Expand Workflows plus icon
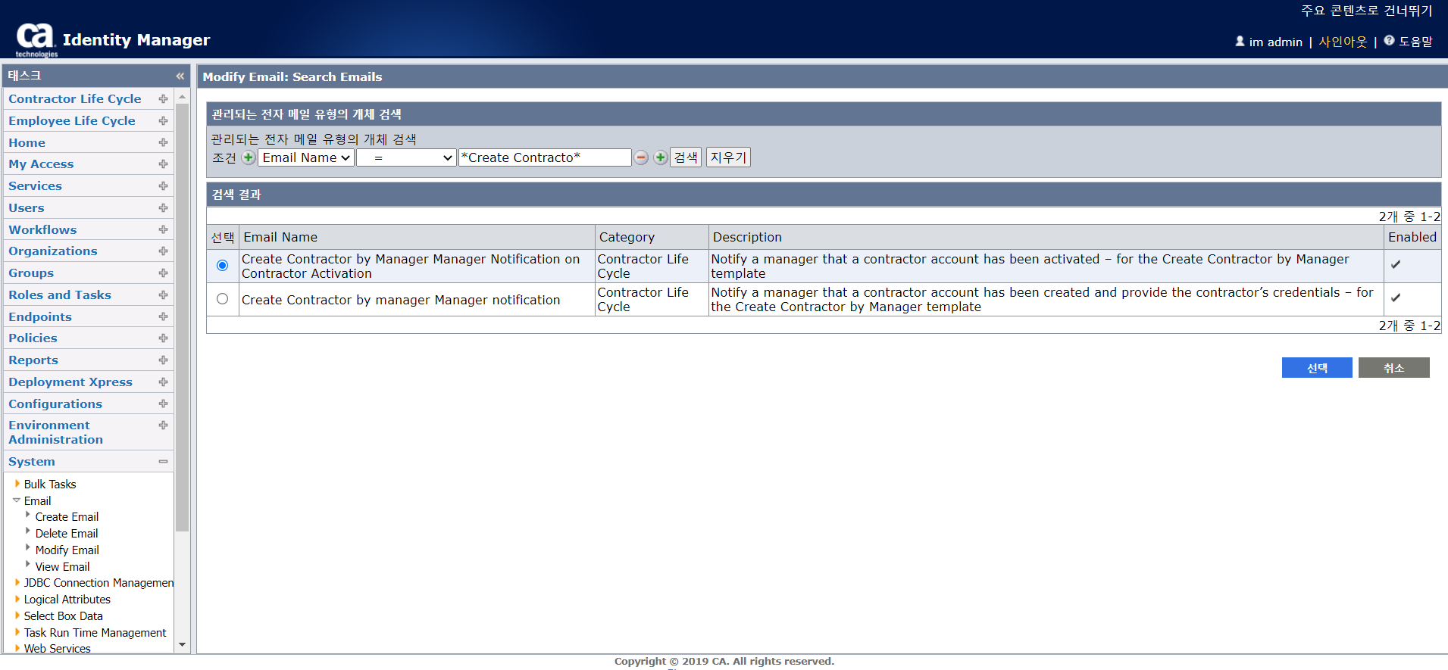 (163, 229)
